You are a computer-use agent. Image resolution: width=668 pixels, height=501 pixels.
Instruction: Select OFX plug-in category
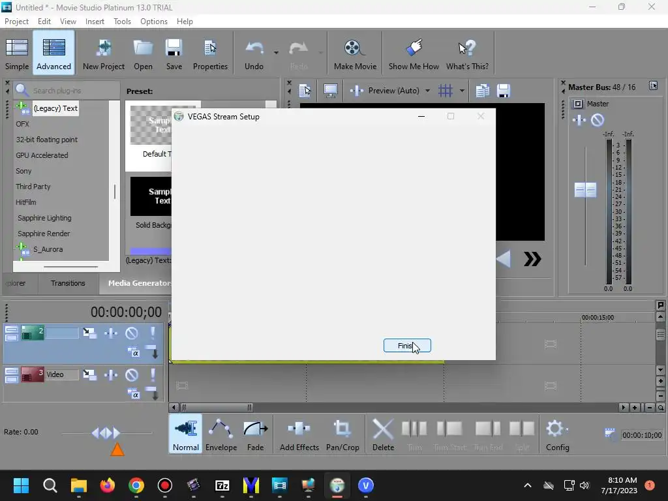23,124
